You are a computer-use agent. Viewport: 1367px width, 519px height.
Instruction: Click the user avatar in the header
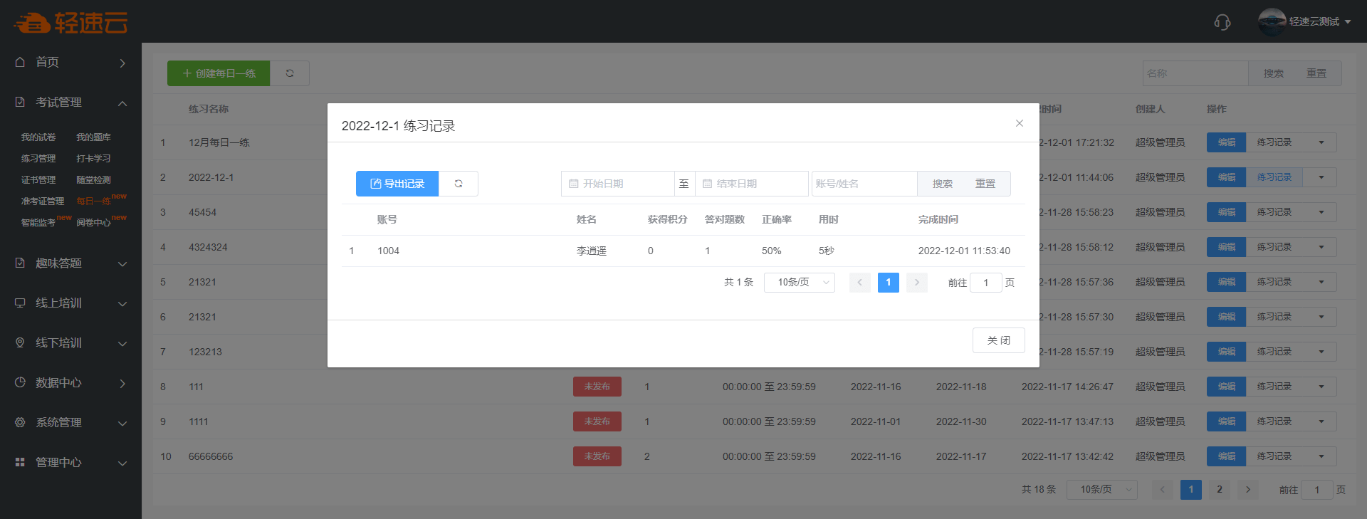[1272, 21]
